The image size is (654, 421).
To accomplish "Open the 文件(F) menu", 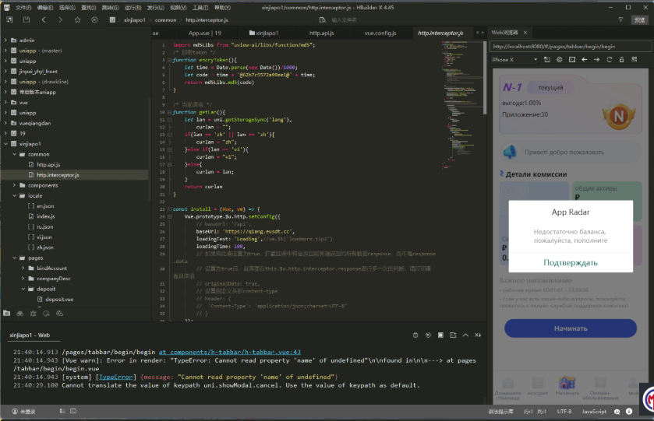I will click(x=23, y=8).
